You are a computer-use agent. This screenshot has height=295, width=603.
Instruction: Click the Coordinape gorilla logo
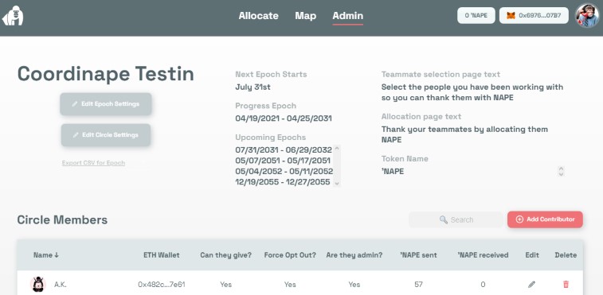tap(13, 16)
